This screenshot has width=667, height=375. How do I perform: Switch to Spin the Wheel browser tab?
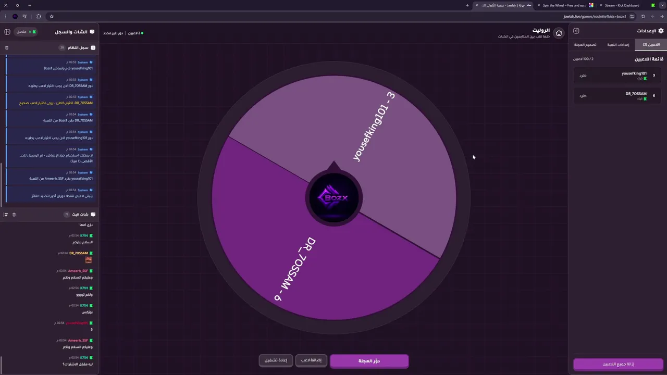[565, 5]
